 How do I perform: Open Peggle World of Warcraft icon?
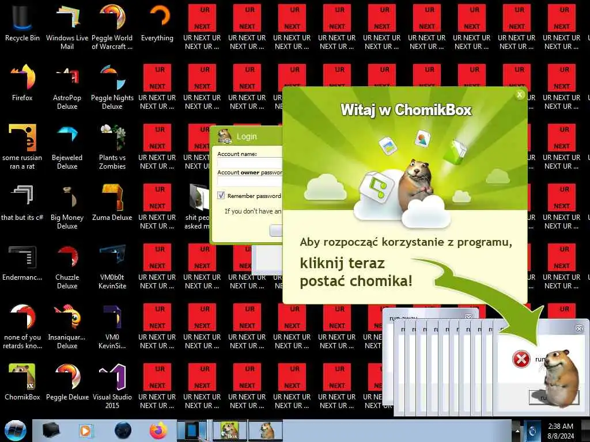click(112, 26)
